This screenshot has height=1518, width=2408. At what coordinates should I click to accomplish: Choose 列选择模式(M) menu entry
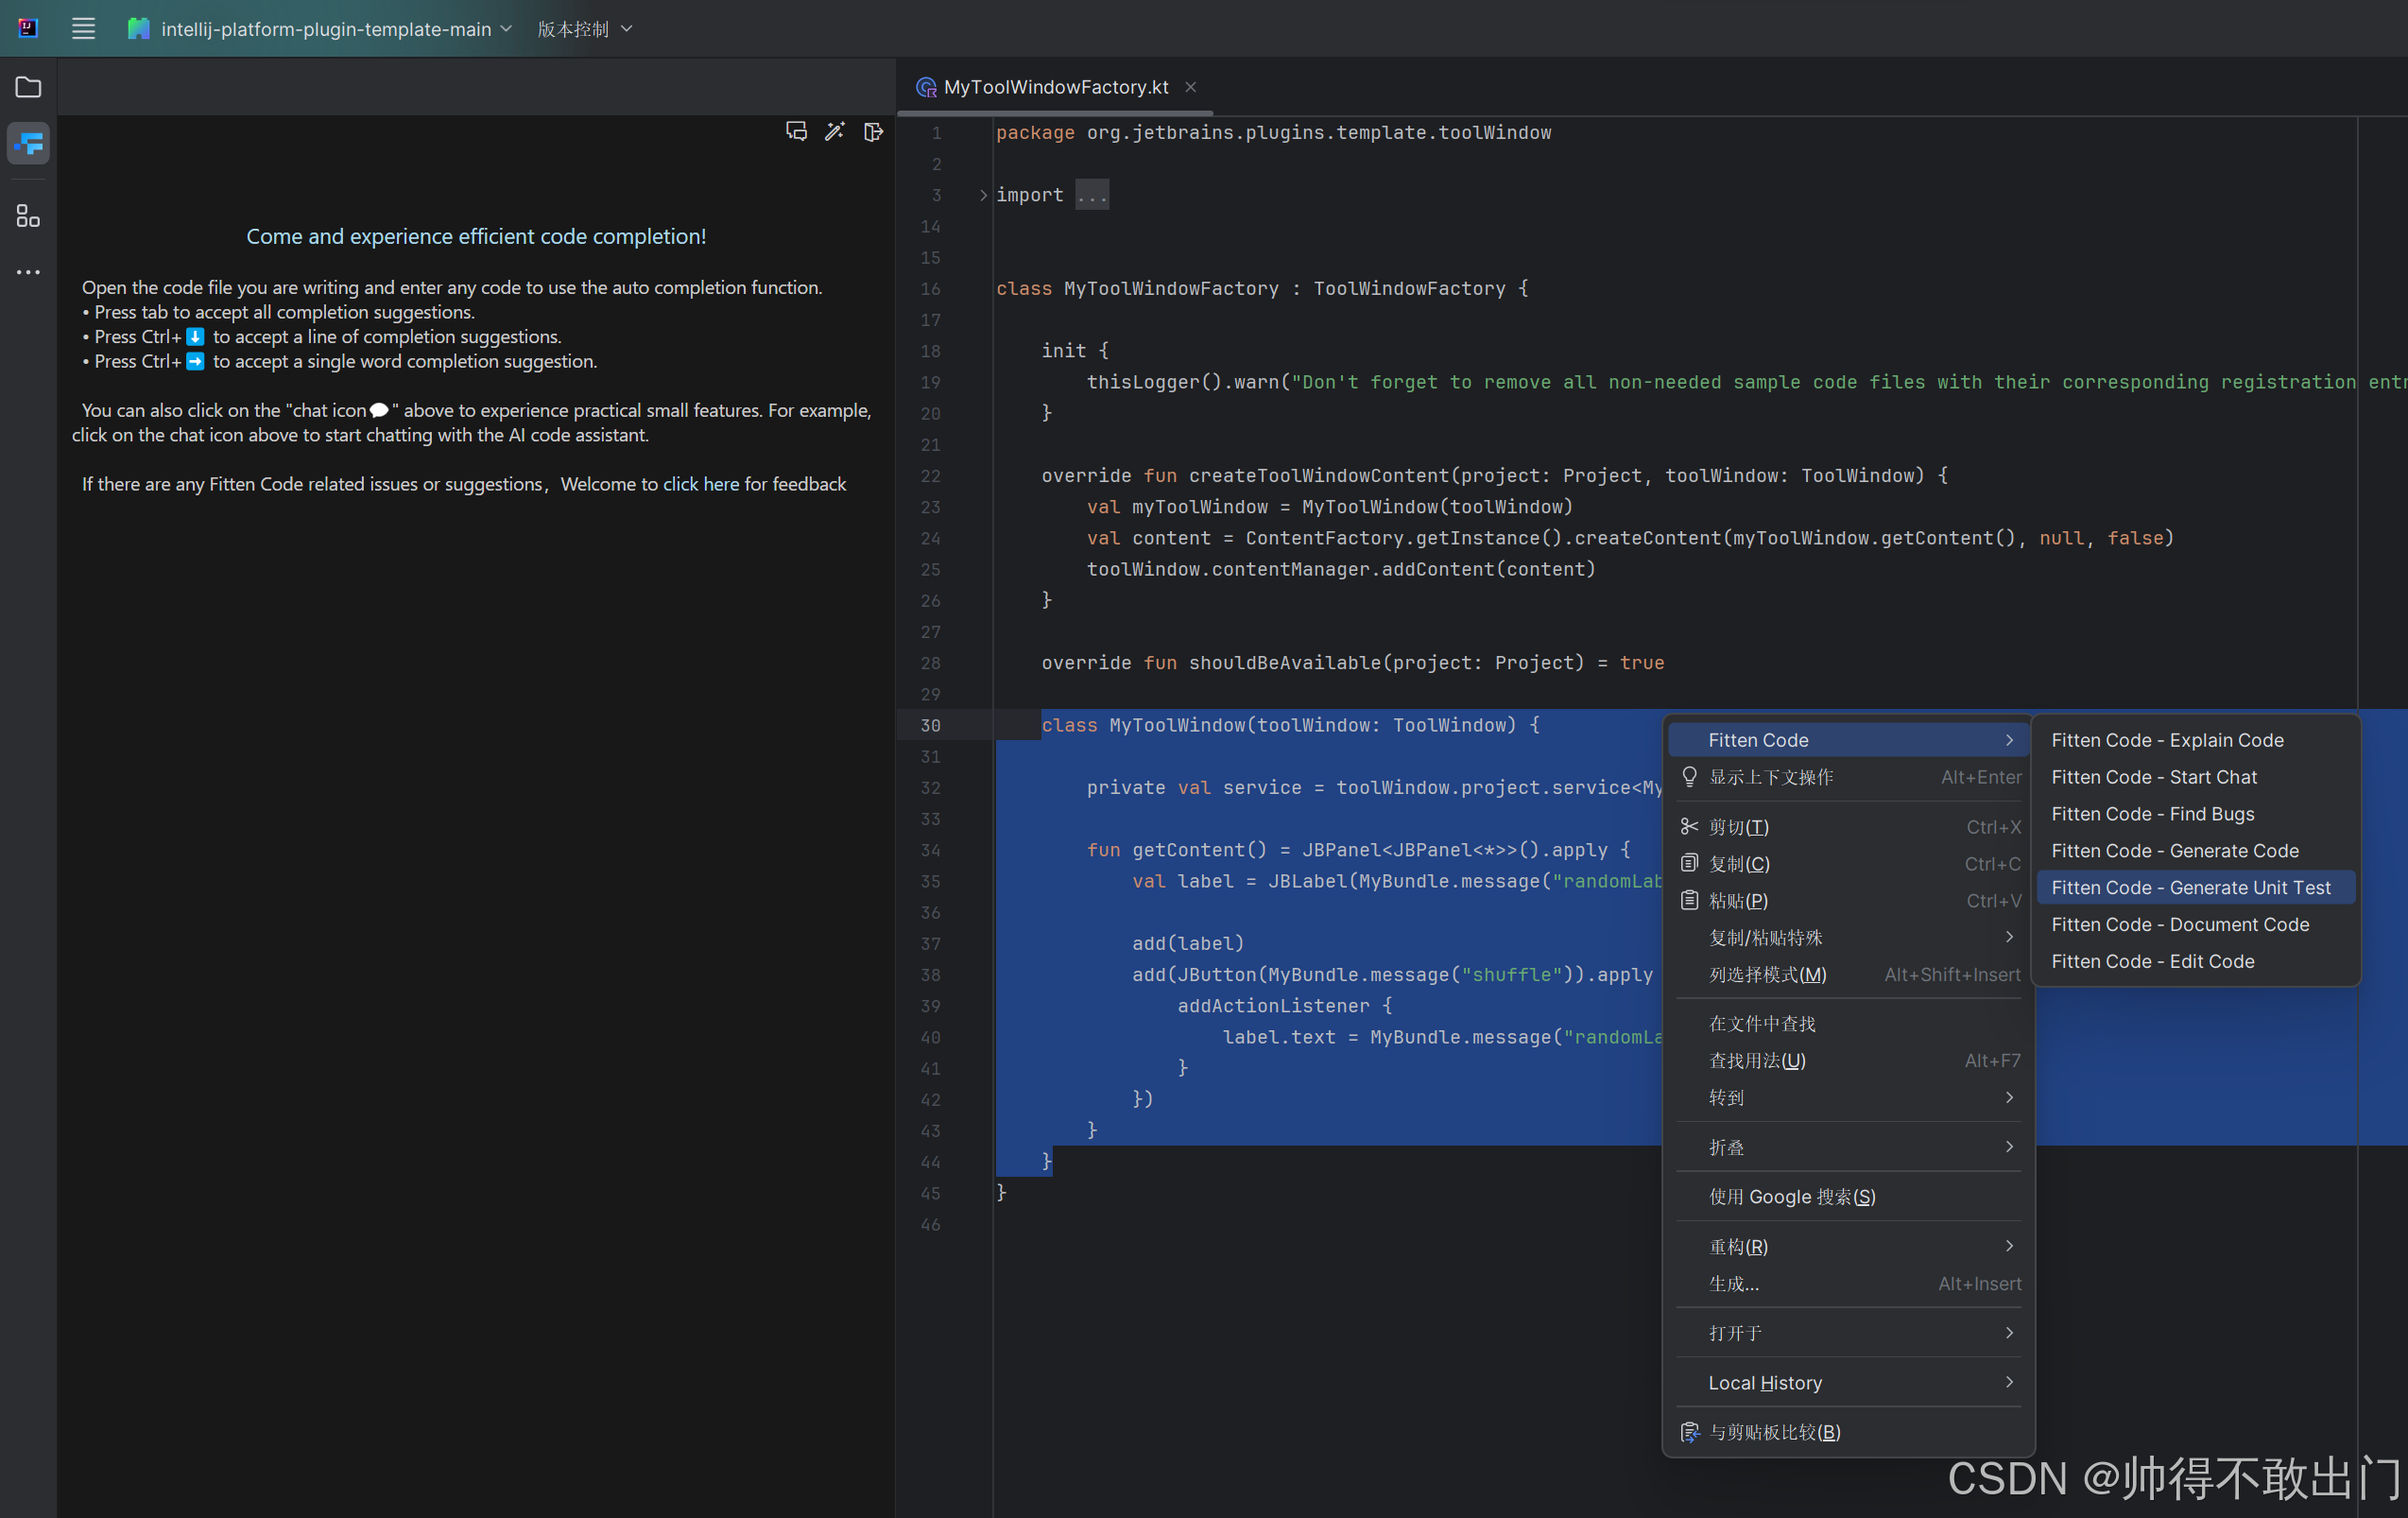pos(1849,975)
